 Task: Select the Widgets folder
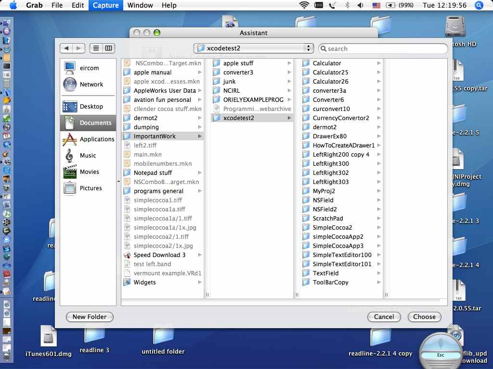[162, 282]
